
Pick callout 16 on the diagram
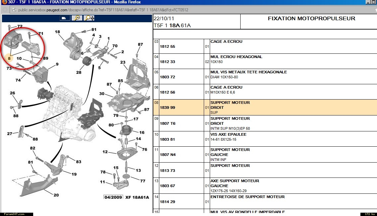click(x=142, y=132)
